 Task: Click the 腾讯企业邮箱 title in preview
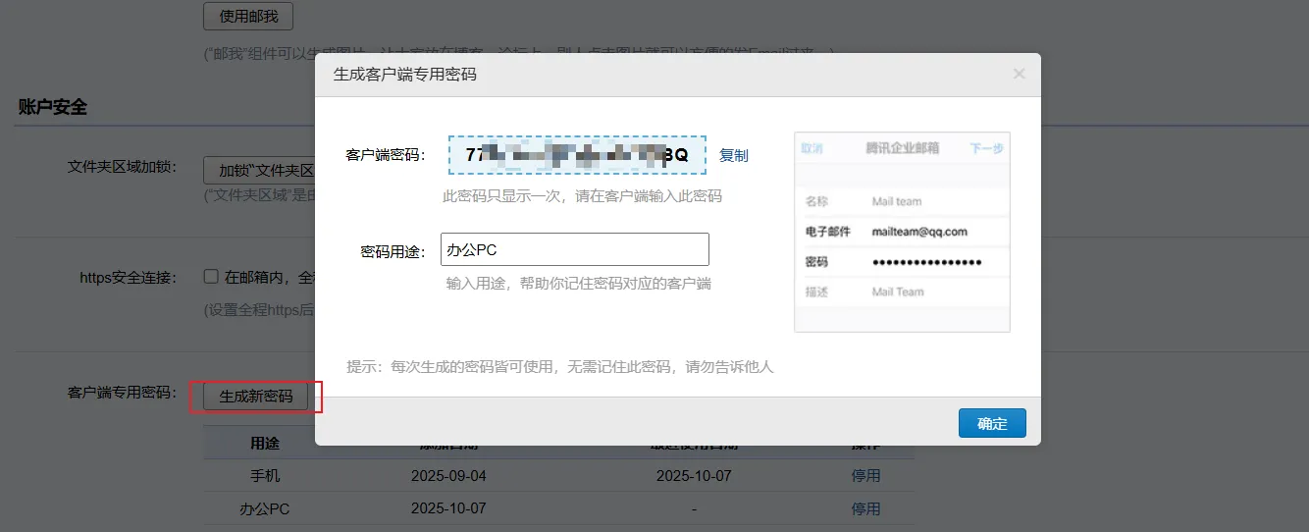point(902,148)
